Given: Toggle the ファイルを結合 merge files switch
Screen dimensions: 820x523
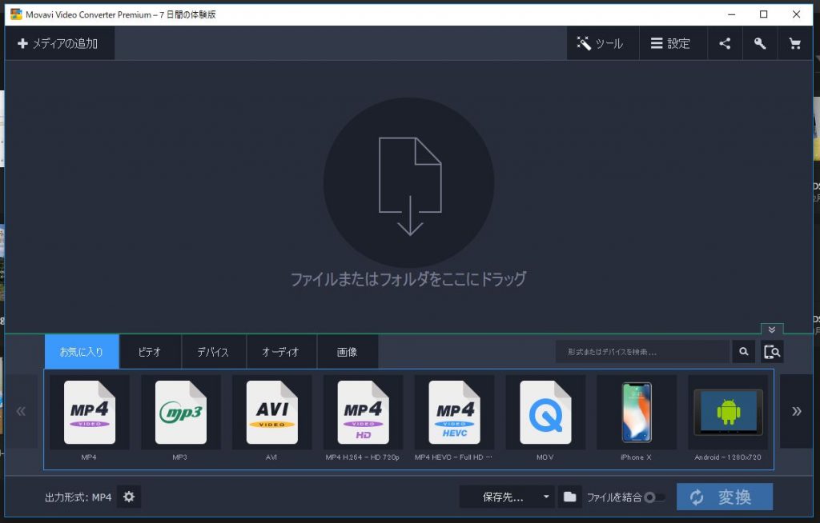Looking at the screenshot, I should tap(654, 497).
